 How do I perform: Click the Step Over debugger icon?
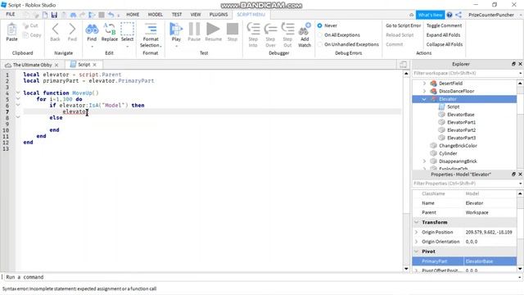pos(270,29)
